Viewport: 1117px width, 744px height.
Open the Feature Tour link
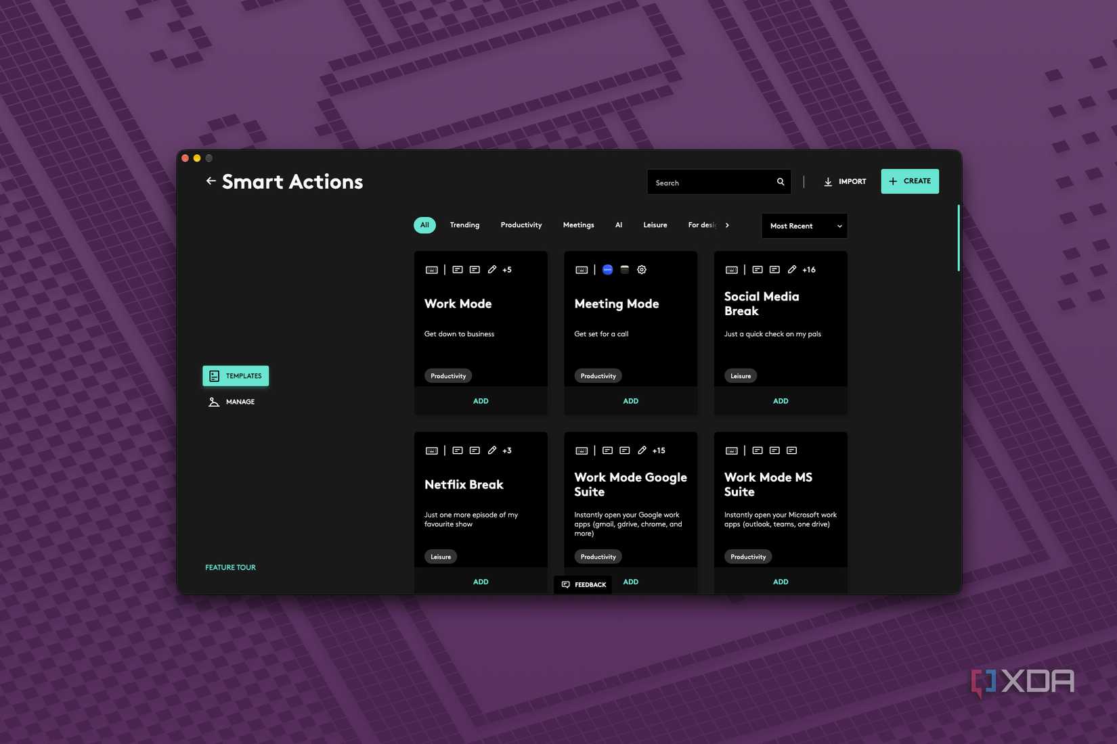click(x=230, y=567)
